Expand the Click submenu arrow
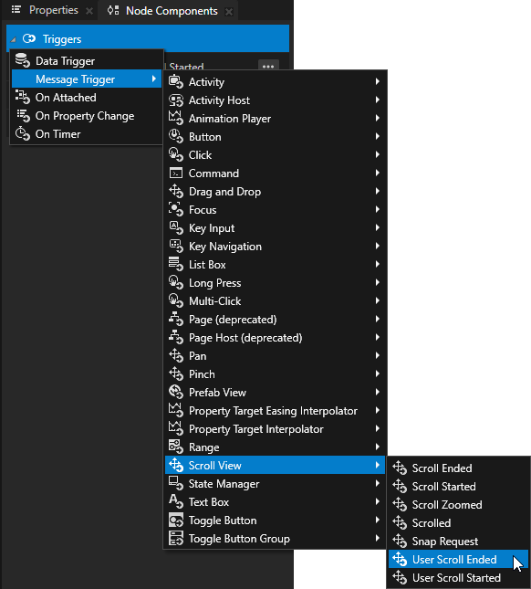The height and width of the screenshot is (589, 531). tap(377, 154)
